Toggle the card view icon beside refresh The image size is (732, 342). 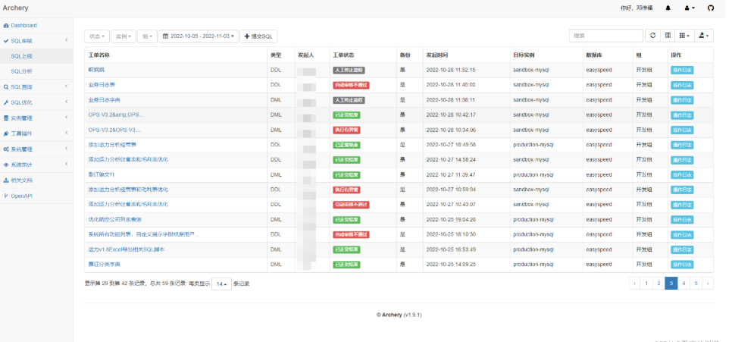click(668, 36)
